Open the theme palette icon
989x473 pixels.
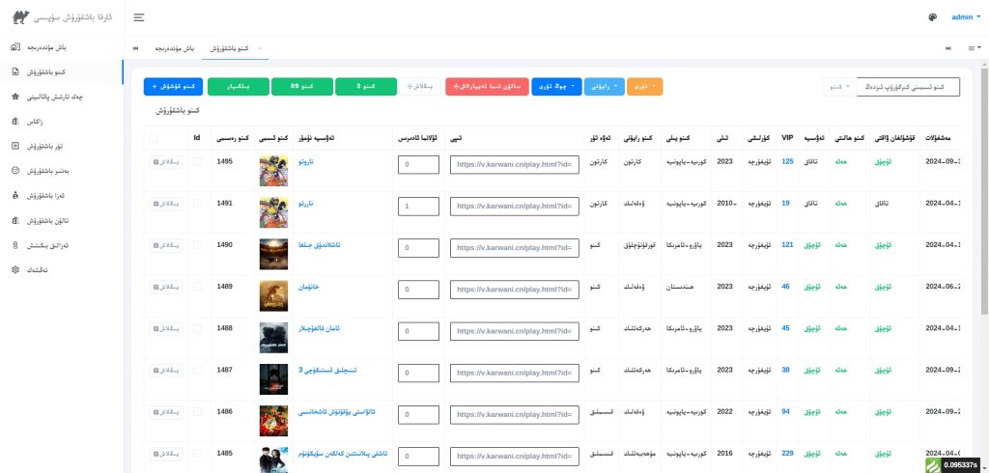(x=932, y=17)
